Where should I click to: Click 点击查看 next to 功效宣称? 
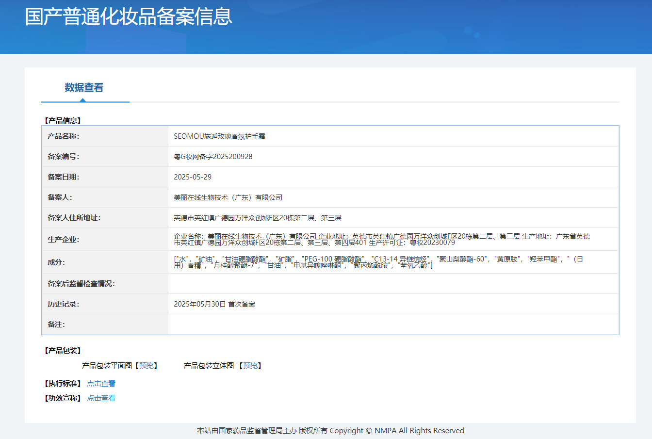point(101,398)
